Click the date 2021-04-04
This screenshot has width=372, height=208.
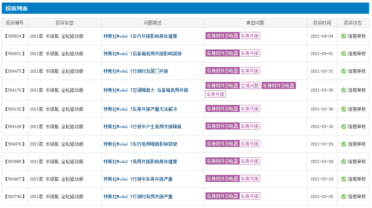[322, 36]
